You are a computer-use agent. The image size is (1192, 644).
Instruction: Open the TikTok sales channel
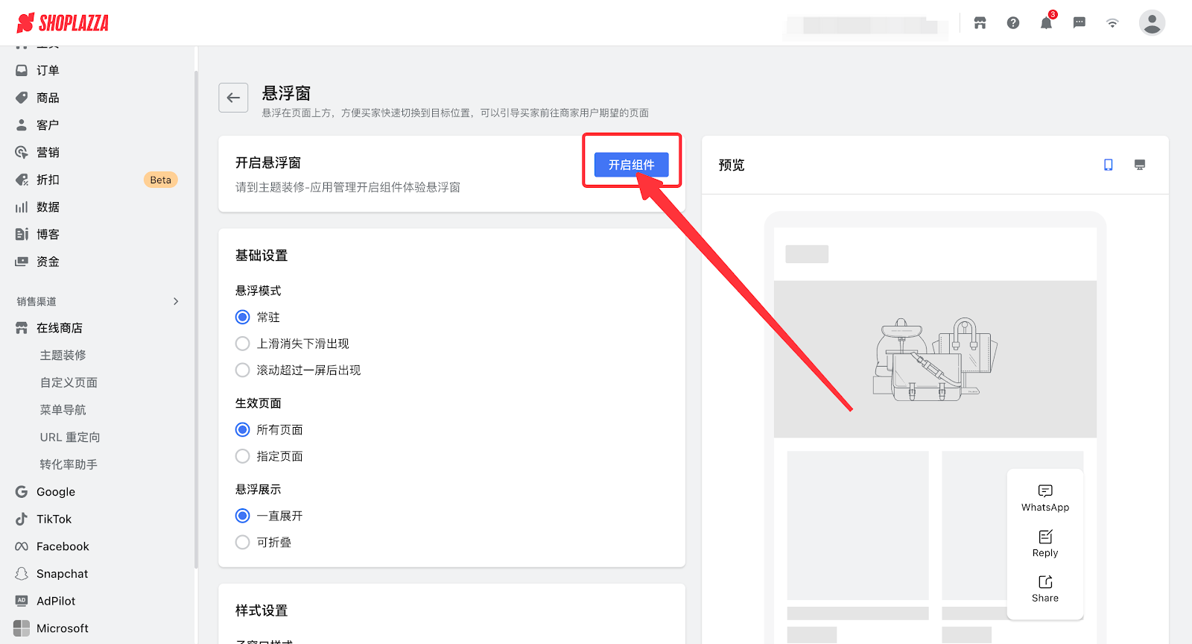(54, 520)
